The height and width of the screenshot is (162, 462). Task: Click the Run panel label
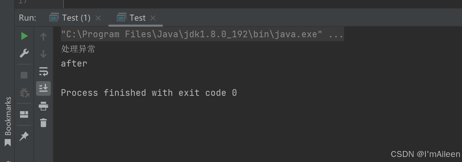click(x=27, y=18)
